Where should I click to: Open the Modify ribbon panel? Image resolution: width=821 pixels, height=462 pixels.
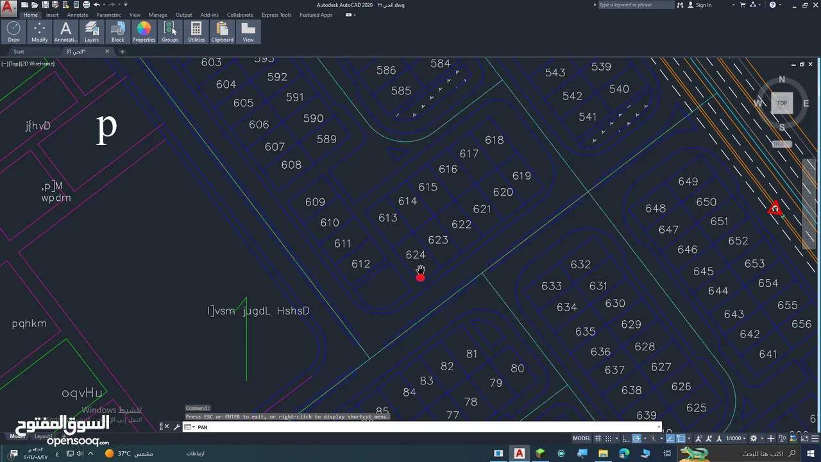pos(40,32)
